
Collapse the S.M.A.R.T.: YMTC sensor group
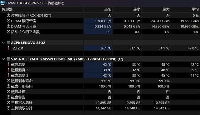3,59
